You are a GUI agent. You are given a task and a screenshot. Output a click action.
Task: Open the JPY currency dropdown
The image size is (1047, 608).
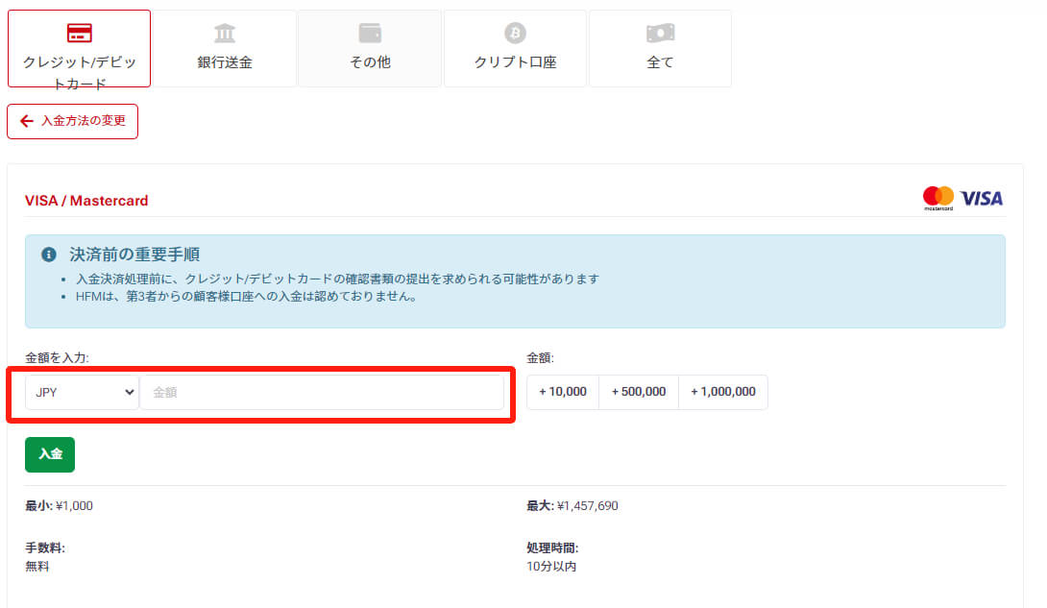click(x=82, y=392)
